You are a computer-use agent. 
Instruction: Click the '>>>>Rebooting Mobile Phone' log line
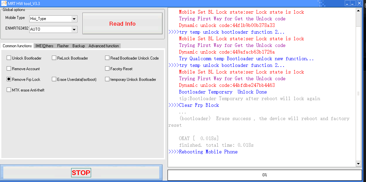(203, 152)
